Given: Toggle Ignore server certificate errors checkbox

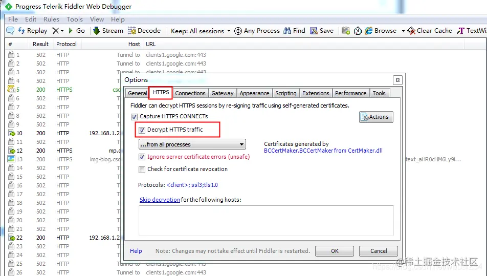Looking at the screenshot, I should tap(142, 157).
